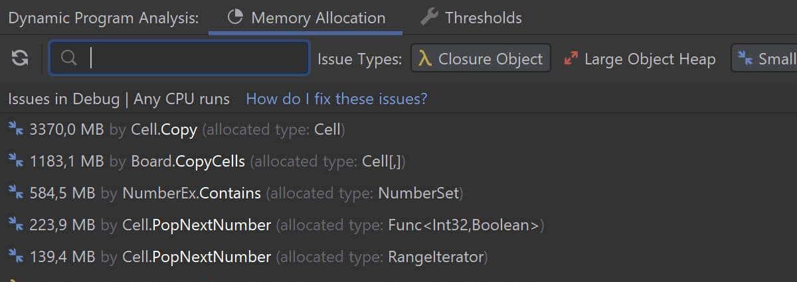
Task: Click the icon beside the 139,4 MB issue
Action: pos(16,256)
